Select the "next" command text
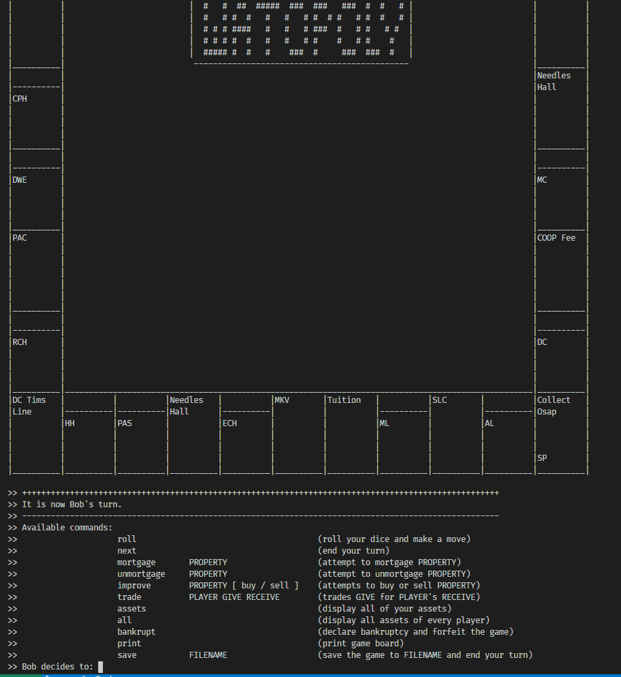 pos(126,551)
